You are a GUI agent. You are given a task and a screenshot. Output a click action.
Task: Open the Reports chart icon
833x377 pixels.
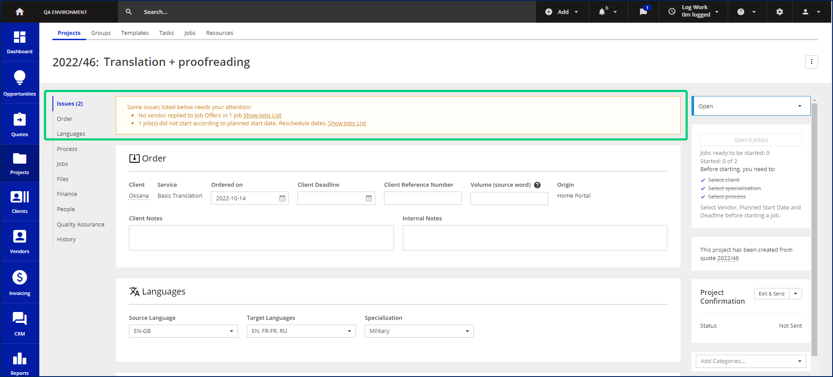point(20,358)
